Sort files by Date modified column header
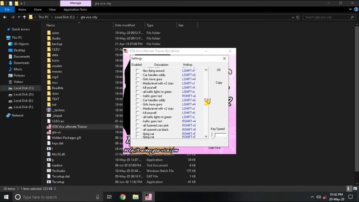This screenshot has height=202, width=359. [125, 25]
